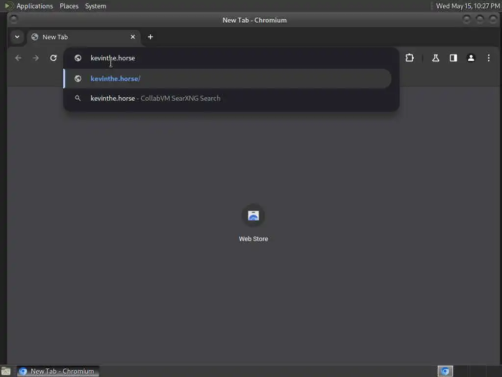Screen dimensions: 502x377
Task: Click the globe icon in the address bar
Action: (78, 58)
